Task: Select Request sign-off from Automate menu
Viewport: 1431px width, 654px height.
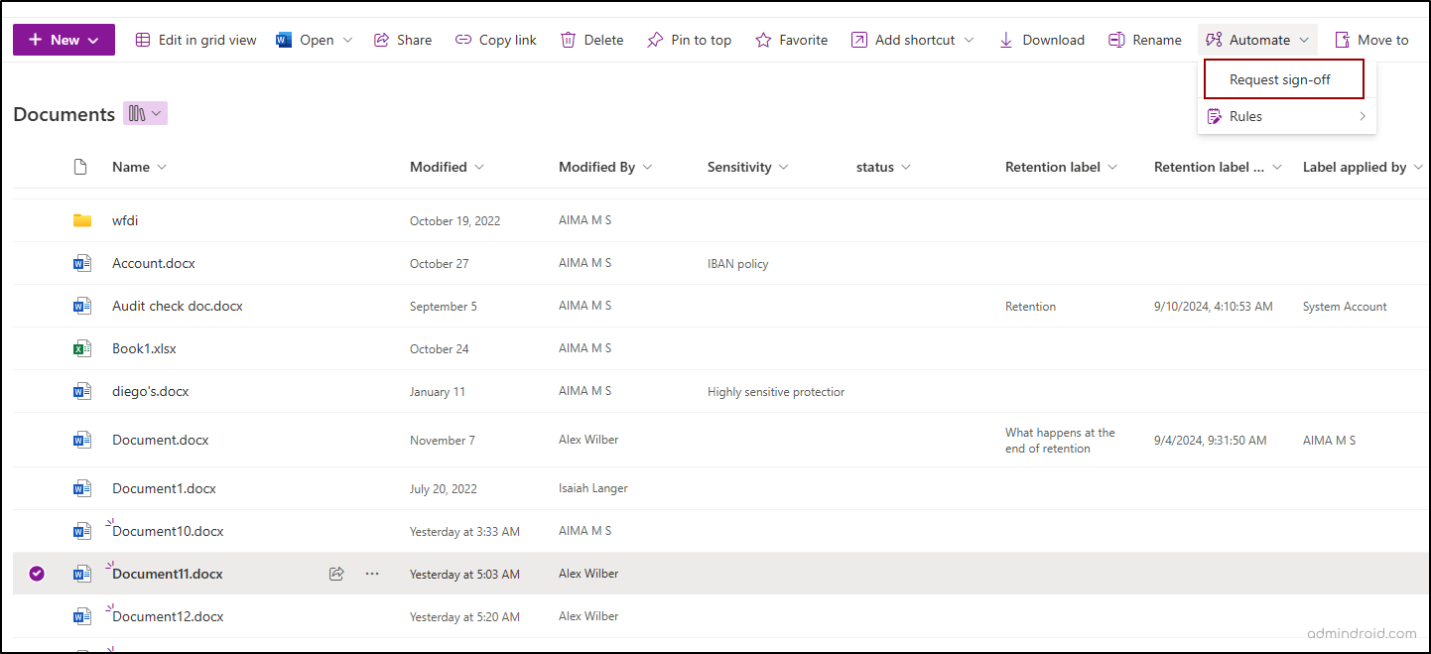Action: coord(1283,78)
